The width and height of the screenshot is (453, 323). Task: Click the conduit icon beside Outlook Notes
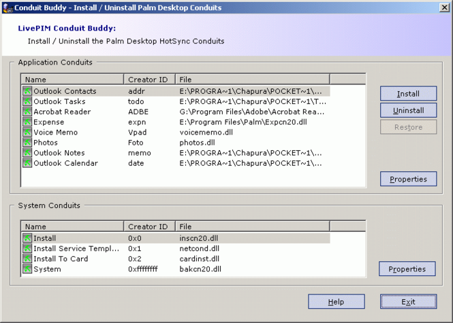[x=27, y=153]
